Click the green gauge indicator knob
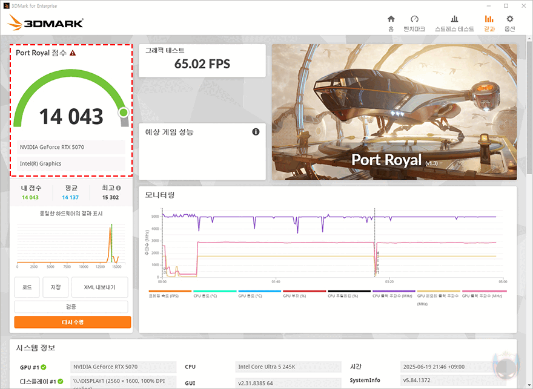This screenshot has width=533, height=389. (x=124, y=113)
